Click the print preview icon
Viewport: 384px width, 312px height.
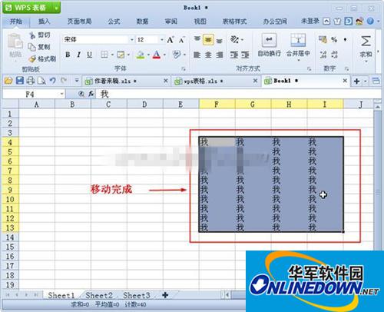[41, 81]
